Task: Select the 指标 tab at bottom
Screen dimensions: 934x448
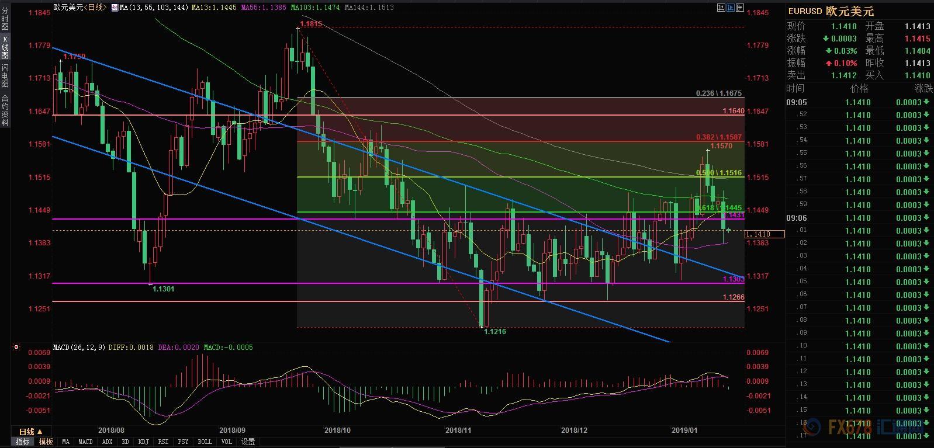Action: coord(23,442)
